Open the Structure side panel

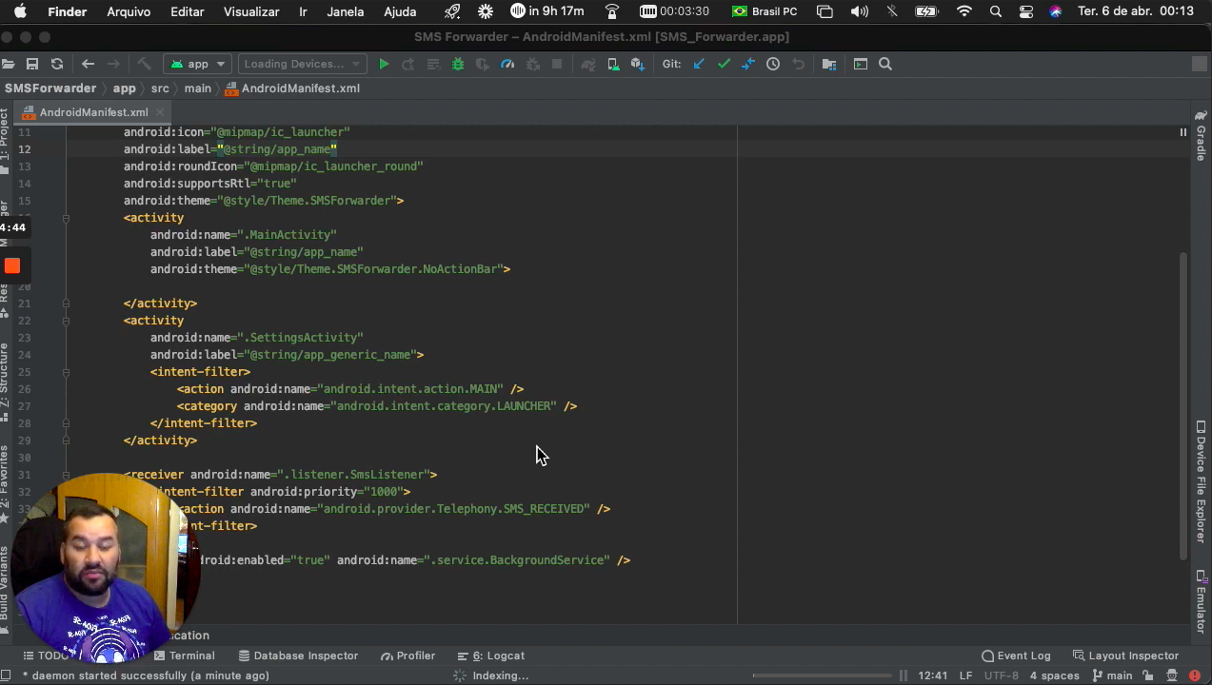(5, 382)
